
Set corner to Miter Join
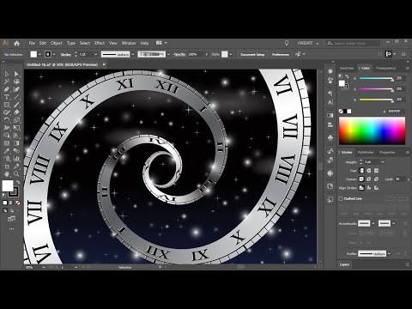pyautogui.click(x=361, y=179)
